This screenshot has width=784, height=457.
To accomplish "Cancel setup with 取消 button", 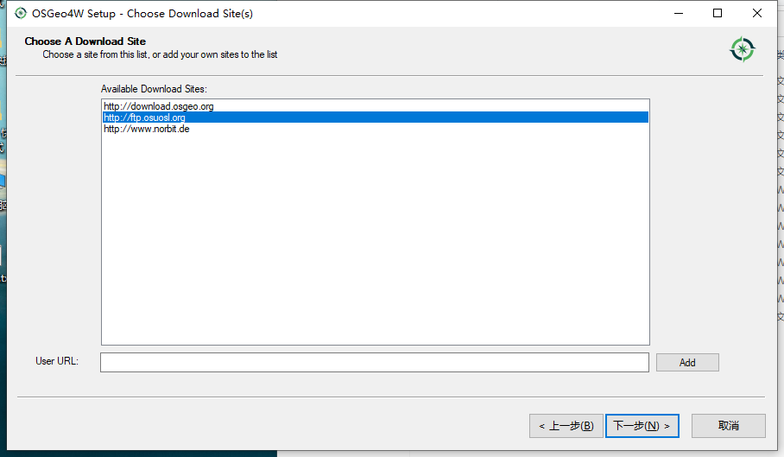I will tap(729, 426).
